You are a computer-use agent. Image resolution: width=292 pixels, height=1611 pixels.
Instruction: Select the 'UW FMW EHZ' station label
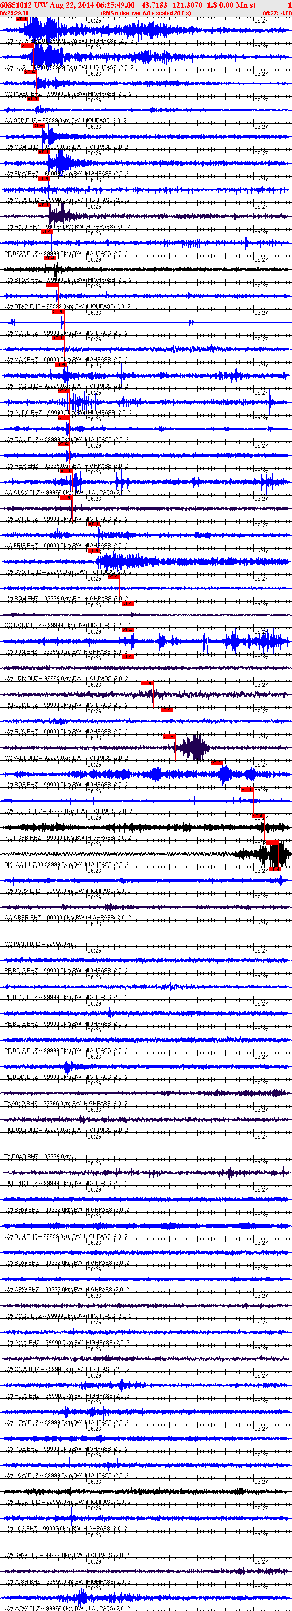pos(21,174)
